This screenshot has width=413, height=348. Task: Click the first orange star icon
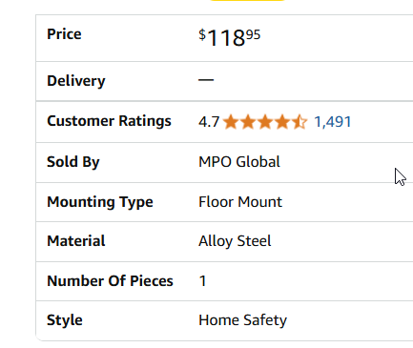(x=231, y=122)
